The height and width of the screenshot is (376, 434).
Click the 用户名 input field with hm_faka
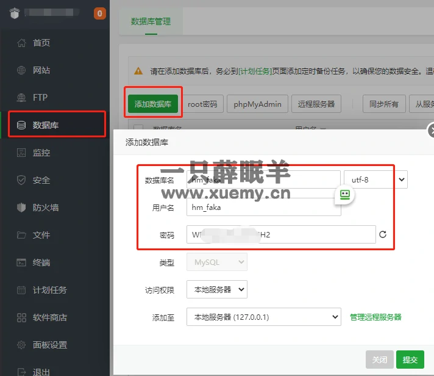tap(263, 207)
